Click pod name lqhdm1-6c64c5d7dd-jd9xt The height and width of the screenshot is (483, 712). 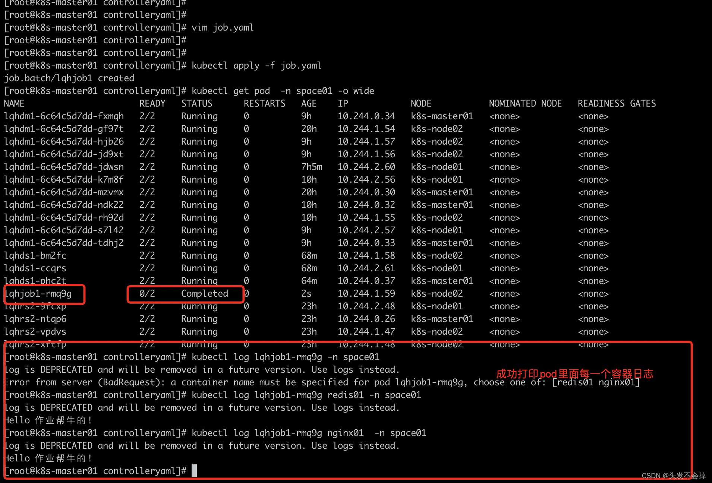pos(64,154)
